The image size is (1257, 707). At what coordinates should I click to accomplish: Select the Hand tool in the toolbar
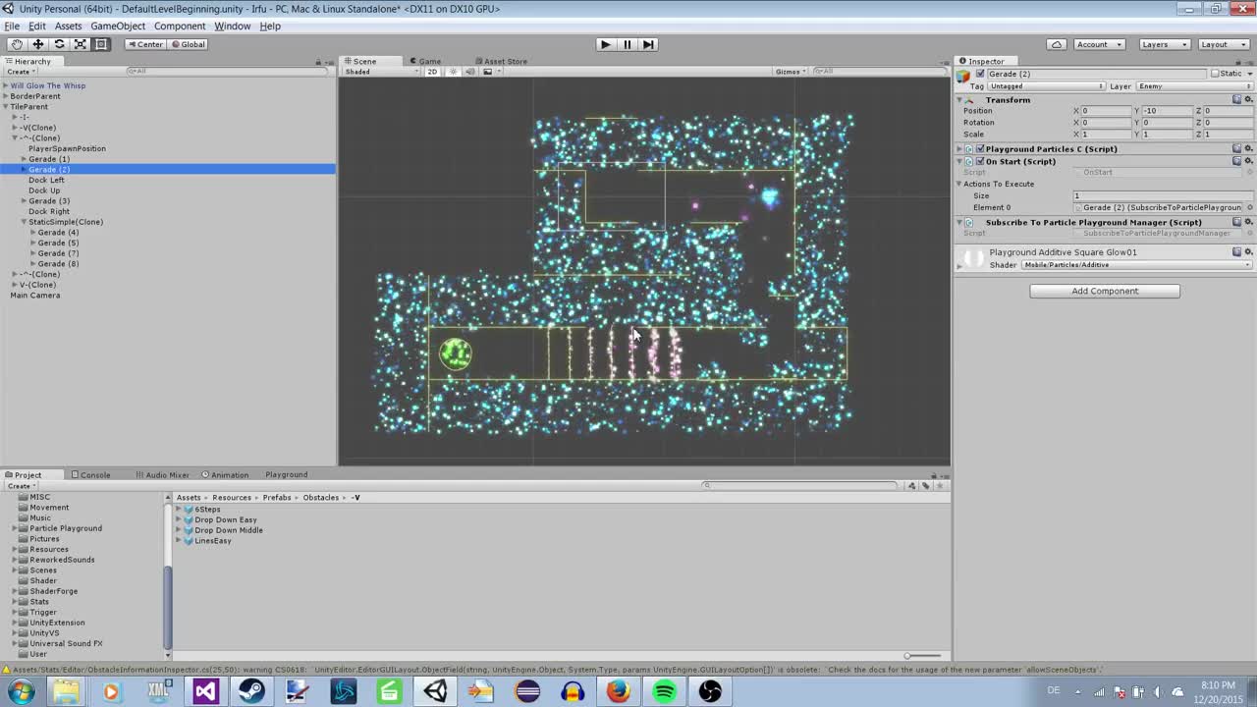point(17,44)
